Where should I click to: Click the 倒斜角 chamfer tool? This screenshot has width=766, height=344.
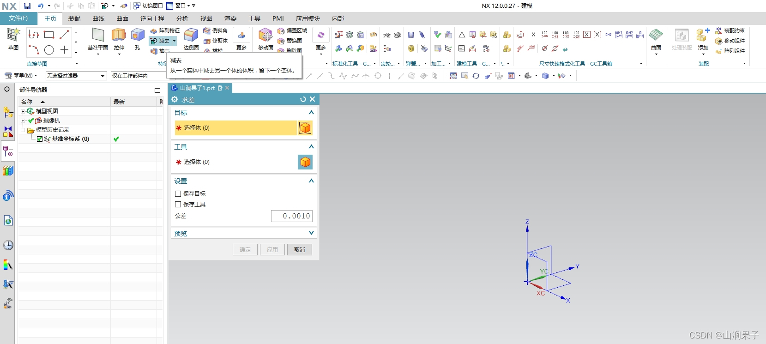point(216,30)
